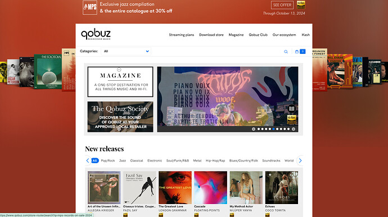This screenshot has height=217, width=388.
Task: Select the Soundtracks genre tab
Action: tap(271, 160)
